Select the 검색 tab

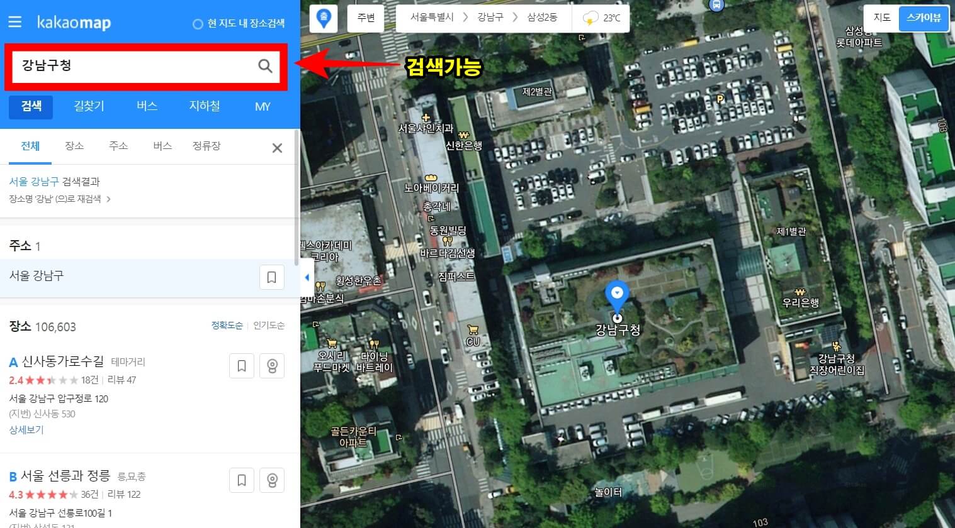[x=31, y=107]
